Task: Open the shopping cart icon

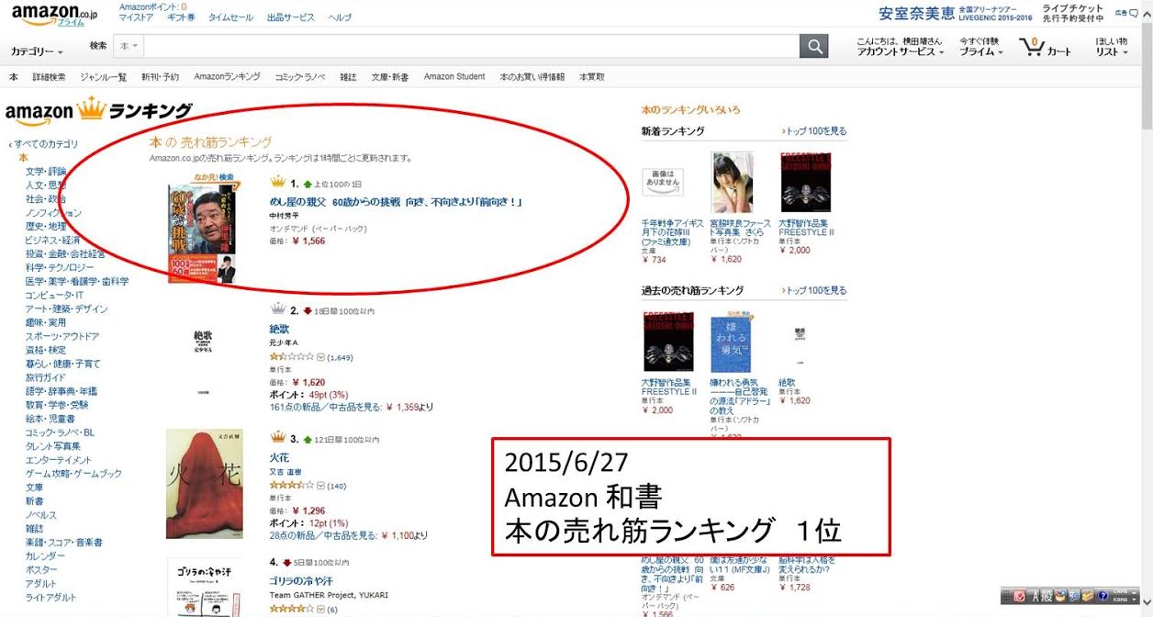Action: 1046,48
